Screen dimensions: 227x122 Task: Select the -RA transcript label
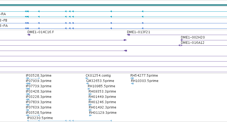tap(3, 14)
